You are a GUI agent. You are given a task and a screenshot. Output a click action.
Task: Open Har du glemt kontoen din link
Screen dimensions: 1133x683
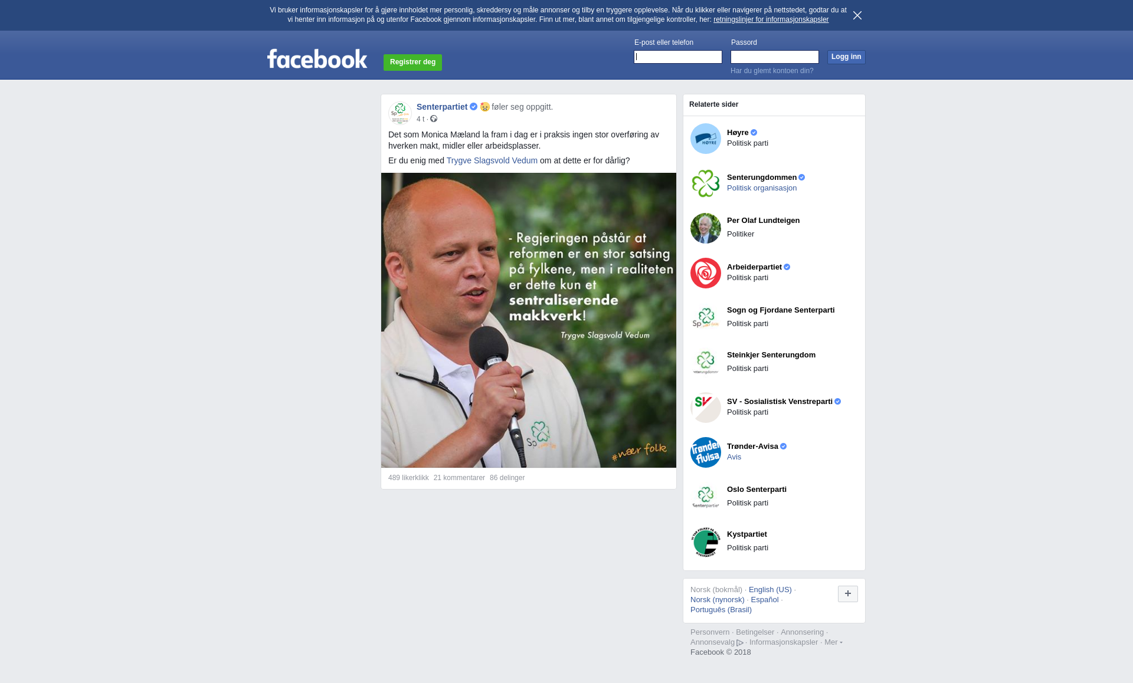pyautogui.click(x=772, y=71)
